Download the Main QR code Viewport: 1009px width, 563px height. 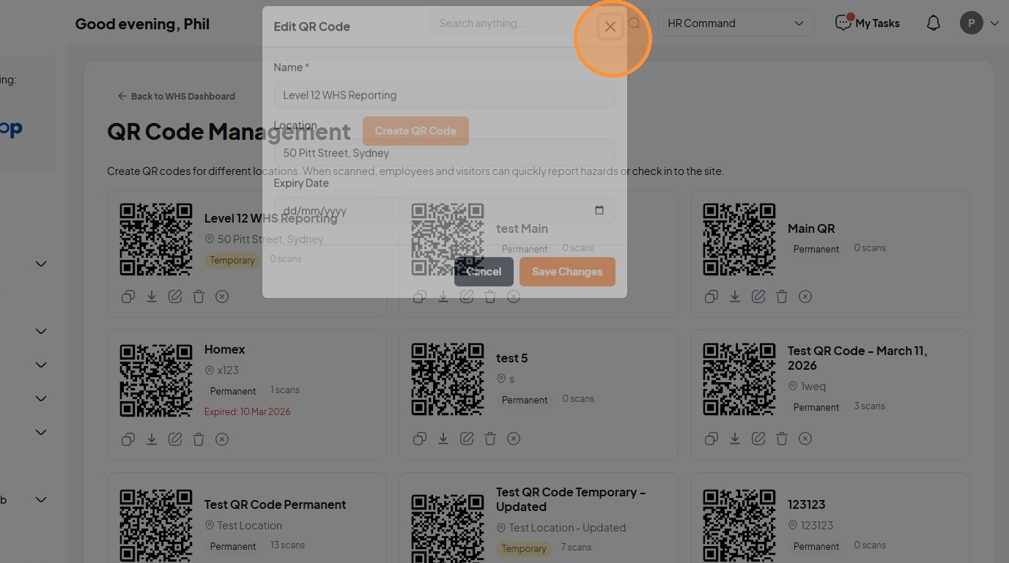coord(735,297)
